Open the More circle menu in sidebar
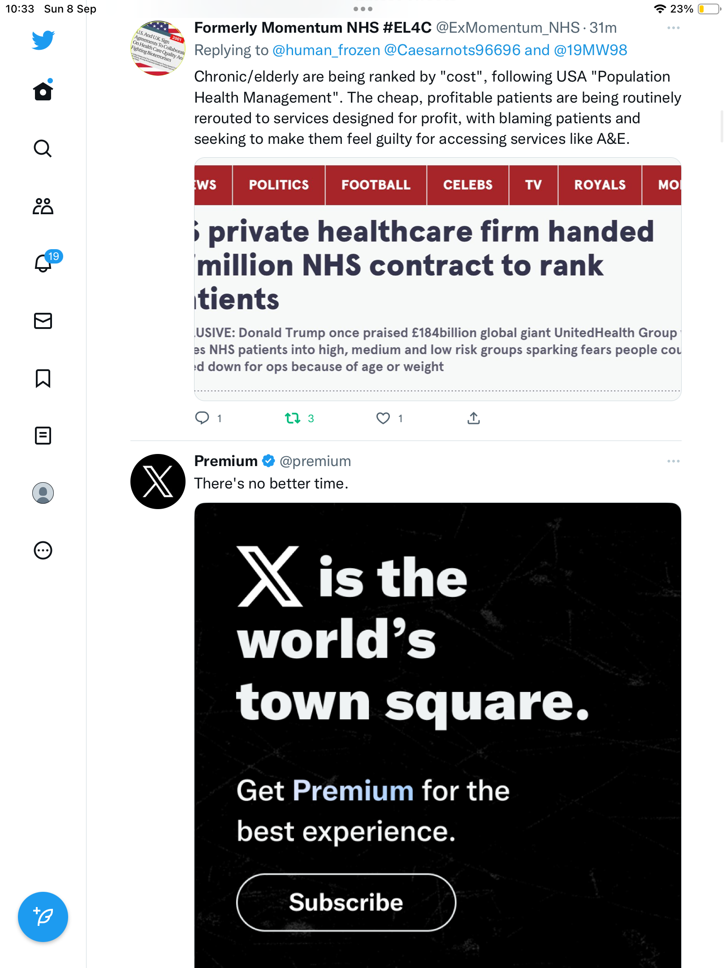The height and width of the screenshot is (968, 726). [x=43, y=550]
